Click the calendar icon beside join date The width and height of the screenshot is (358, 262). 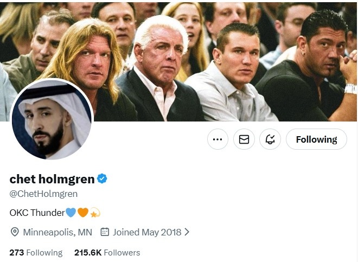point(105,232)
